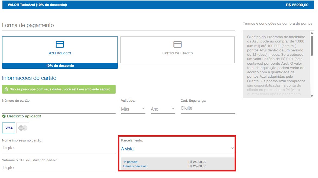Screen dimensions: 318x178
Task: Click the Parcelamento label
Action: (x=132, y=140)
